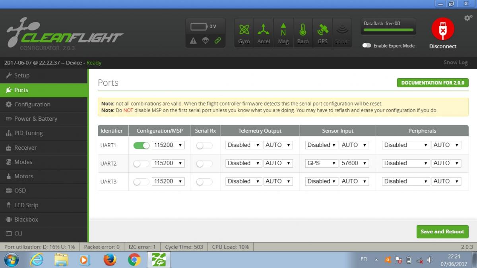477x268 pixels.
Task: Open UART2 sensor input GPS dropdown
Action: 322,163
